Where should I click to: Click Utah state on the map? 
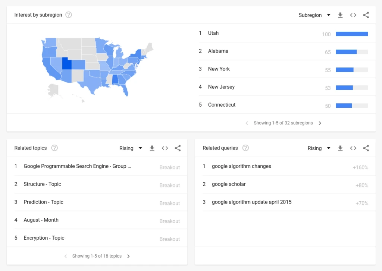pos(66,64)
